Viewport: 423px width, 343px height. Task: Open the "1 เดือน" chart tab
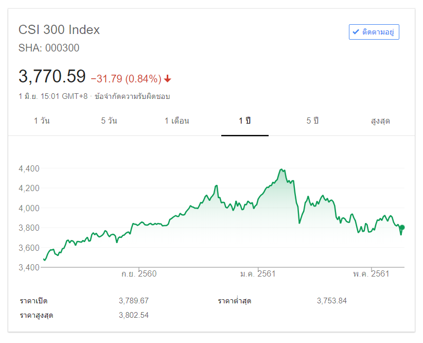click(x=177, y=121)
